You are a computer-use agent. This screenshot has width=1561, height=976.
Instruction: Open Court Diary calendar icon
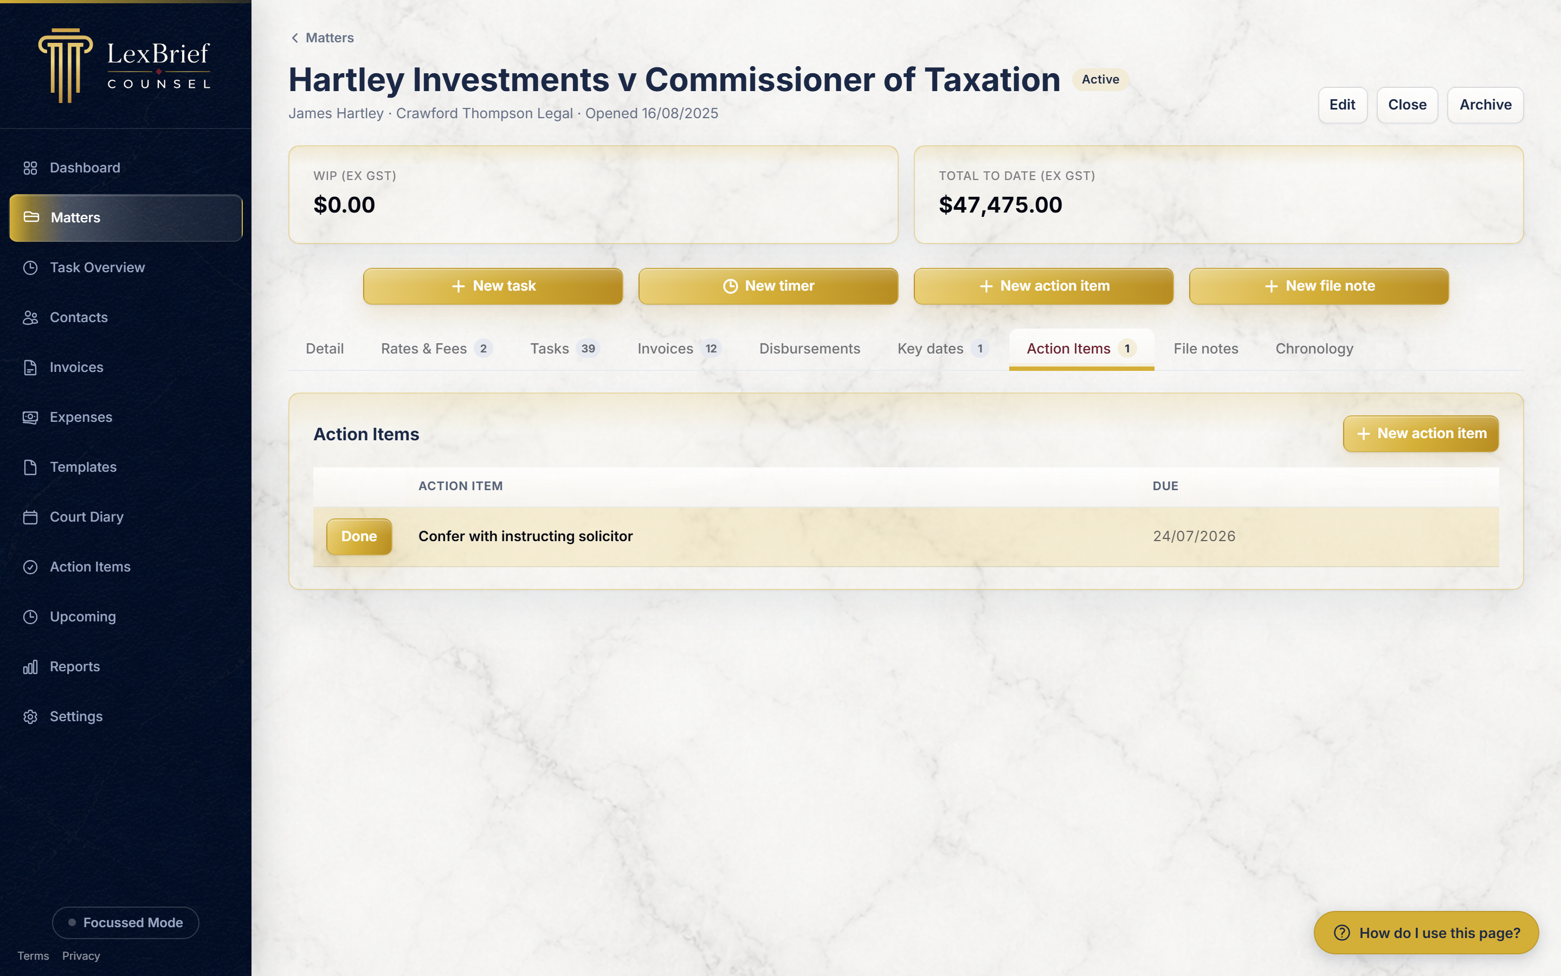pyautogui.click(x=30, y=517)
